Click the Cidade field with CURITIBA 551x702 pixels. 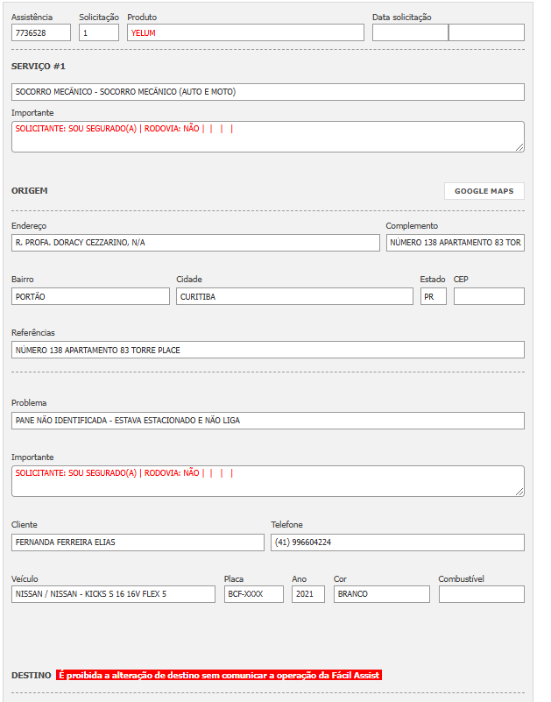[293, 296]
